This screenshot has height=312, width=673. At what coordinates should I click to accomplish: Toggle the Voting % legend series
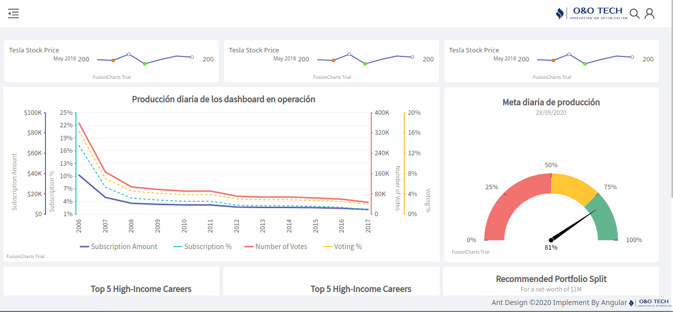coord(343,247)
